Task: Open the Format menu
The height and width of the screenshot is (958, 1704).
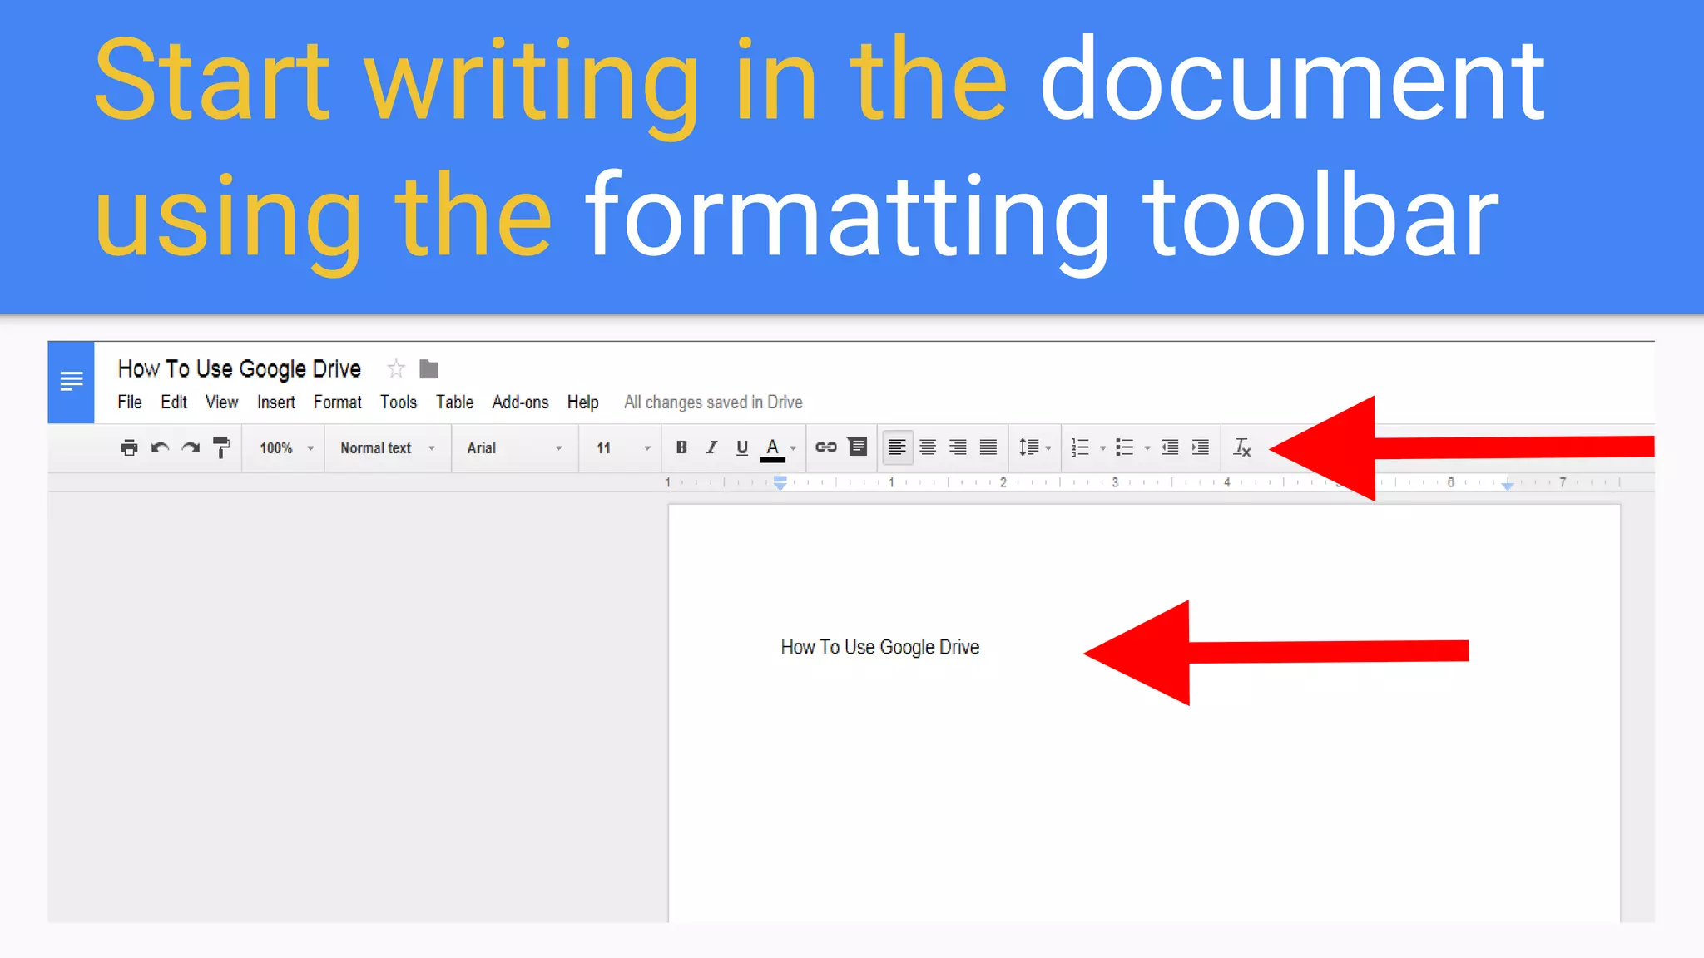Action: pos(337,402)
